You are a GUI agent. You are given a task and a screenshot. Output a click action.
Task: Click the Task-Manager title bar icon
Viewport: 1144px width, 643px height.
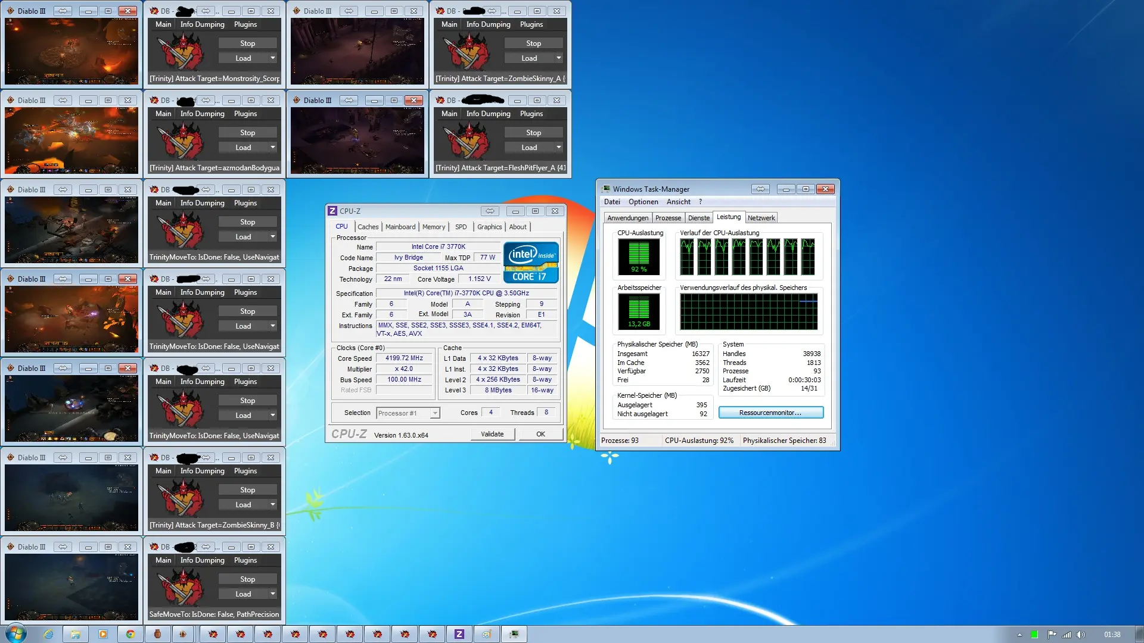606,189
